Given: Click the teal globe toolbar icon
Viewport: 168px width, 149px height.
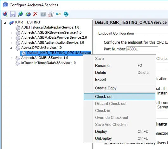Looking at the screenshot, I should (66, 14).
